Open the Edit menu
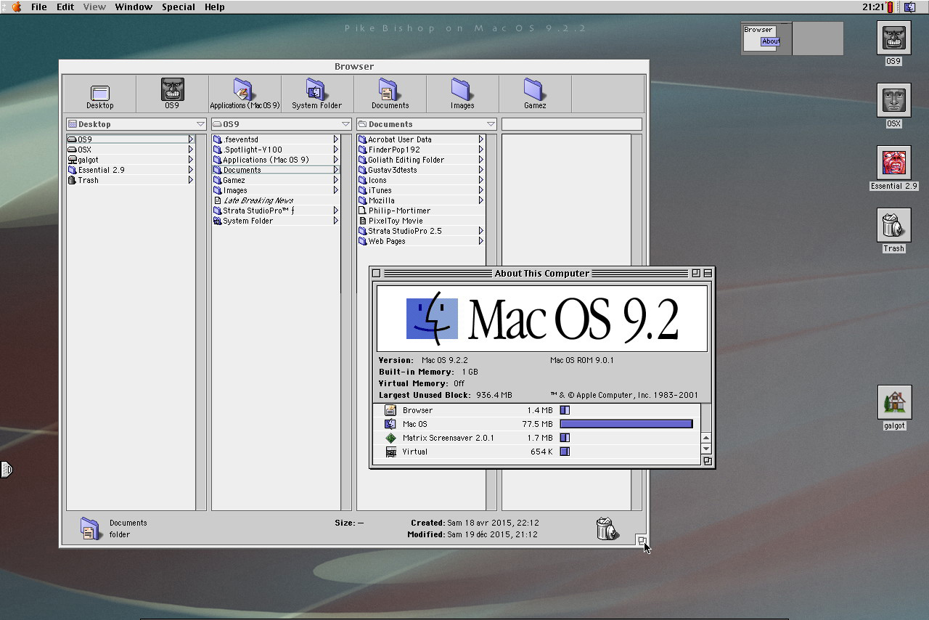 tap(65, 7)
